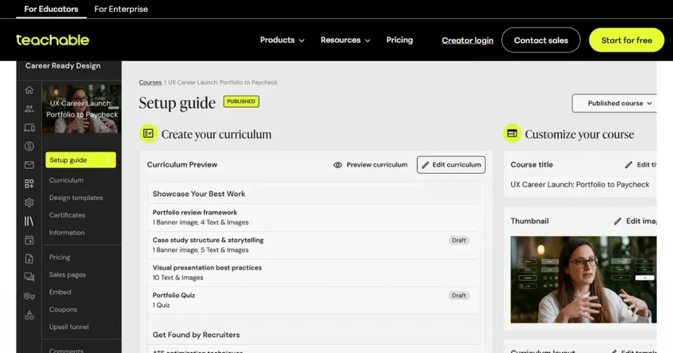Expand the Resources dropdown menu
This screenshot has width=673, height=353.
pyautogui.click(x=345, y=40)
